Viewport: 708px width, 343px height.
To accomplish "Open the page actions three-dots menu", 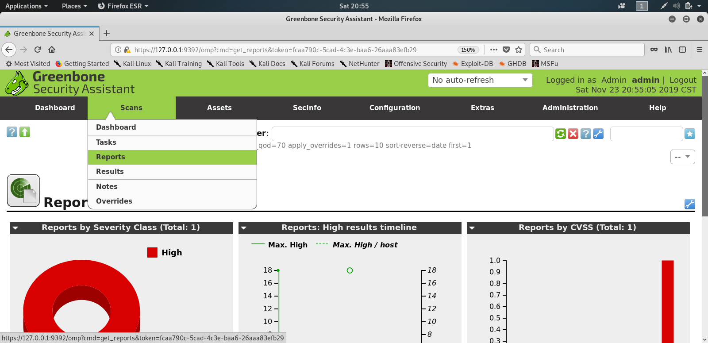I will pos(494,50).
